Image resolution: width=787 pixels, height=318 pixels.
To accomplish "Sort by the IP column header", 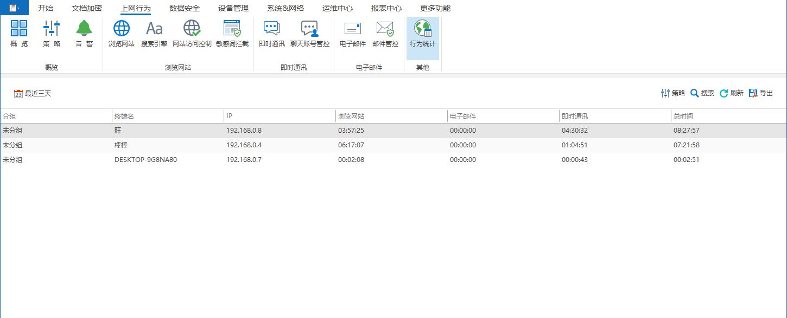I will pos(280,116).
